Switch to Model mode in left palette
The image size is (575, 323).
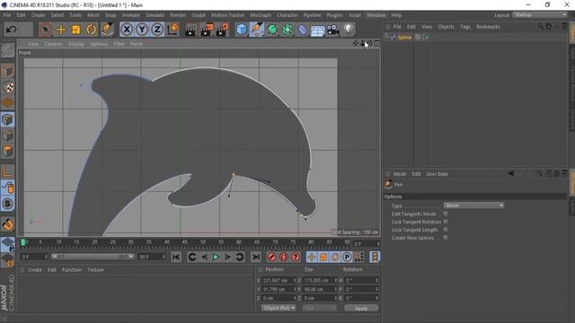[7, 71]
